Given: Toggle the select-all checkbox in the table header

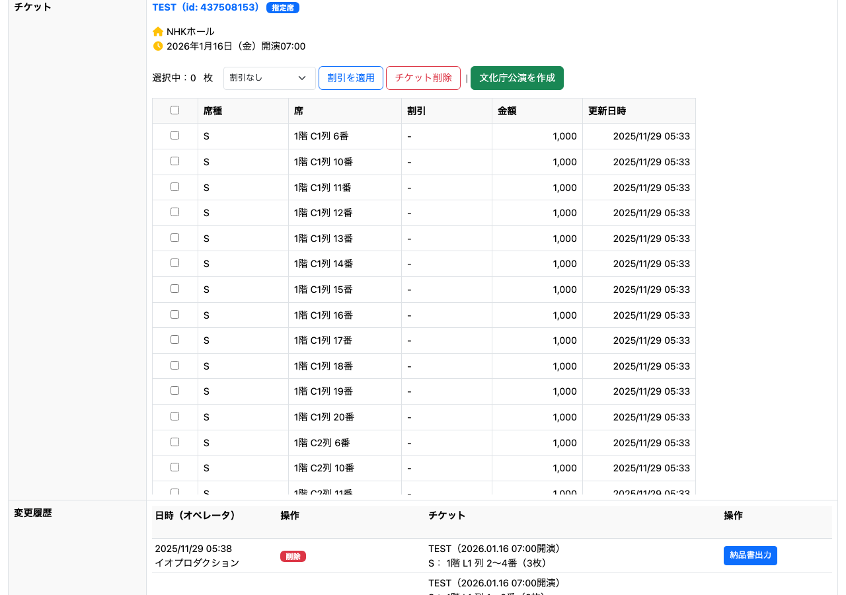Looking at the screenshot, I should coord(174,110).
